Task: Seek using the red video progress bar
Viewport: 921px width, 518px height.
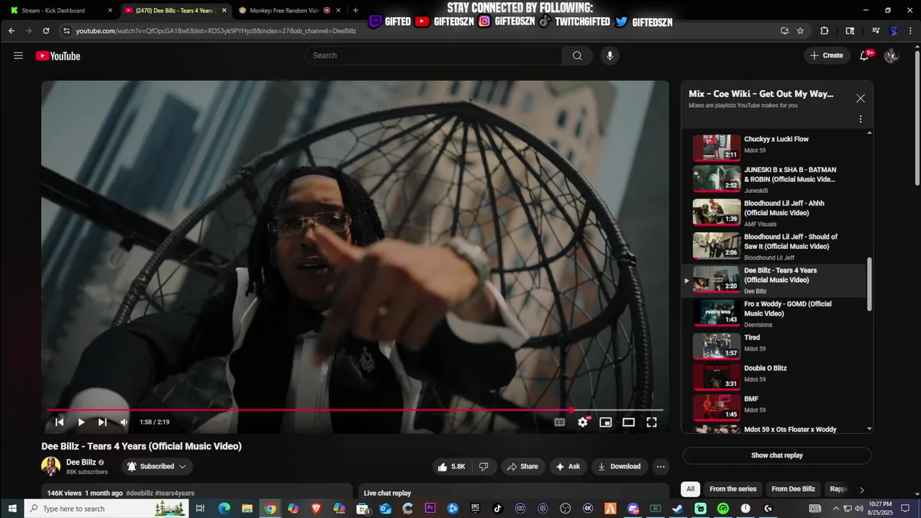Action: point(355,410)
